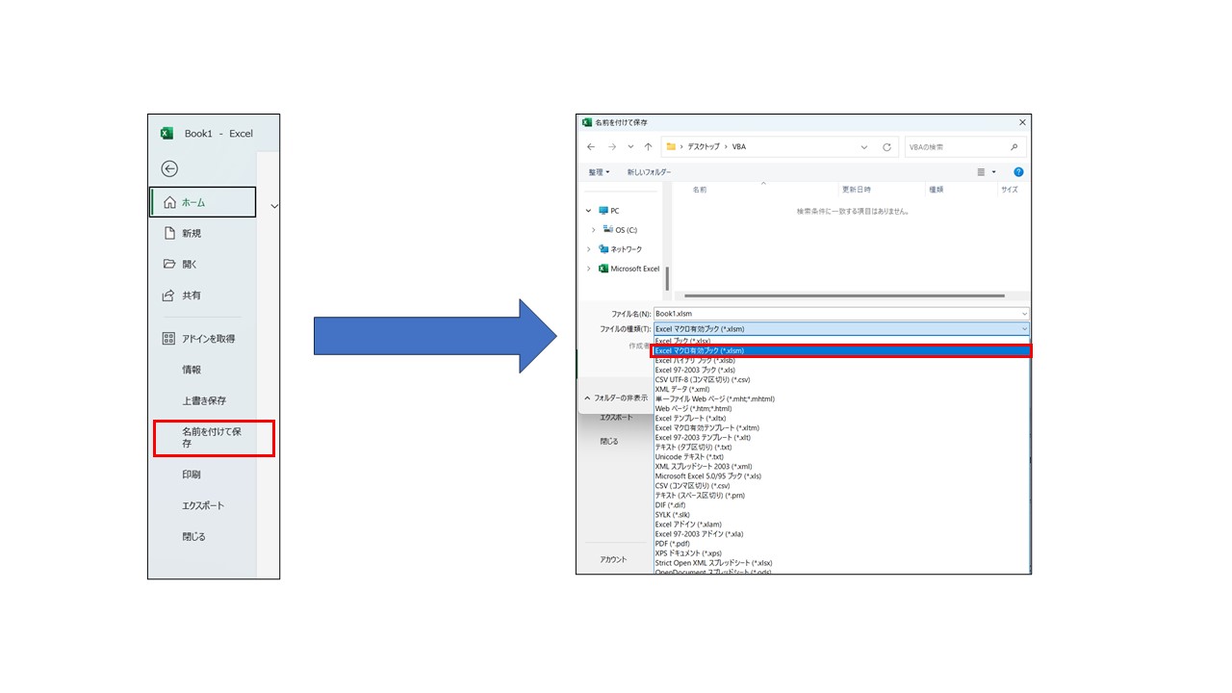
Task: Expand the address bar history chevron
Action: 864,147
